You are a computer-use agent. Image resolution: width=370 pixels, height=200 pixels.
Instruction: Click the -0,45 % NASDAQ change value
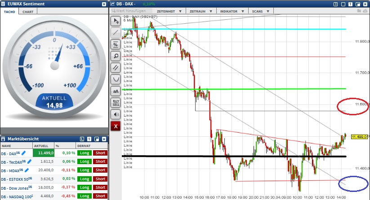click(68, 196)
